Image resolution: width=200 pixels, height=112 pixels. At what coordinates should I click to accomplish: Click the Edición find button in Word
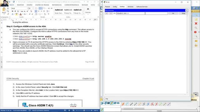pyautogui.click(x=88, y=10)
